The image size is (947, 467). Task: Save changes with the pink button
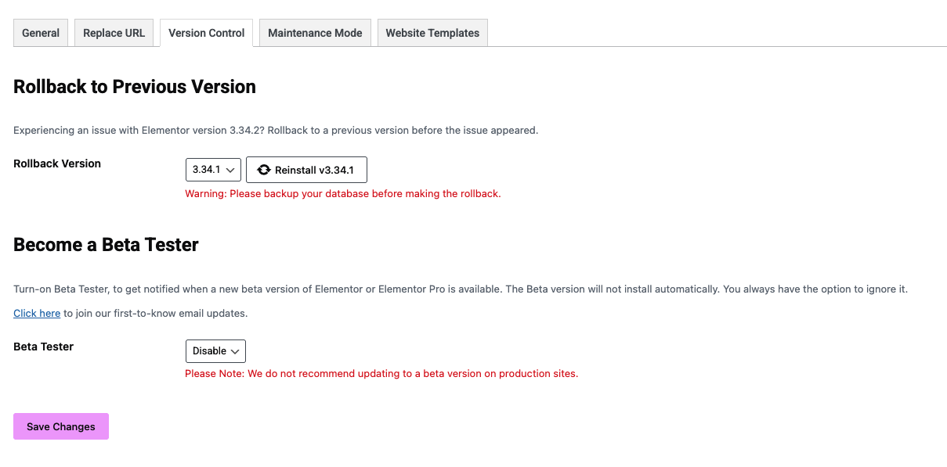(x=61, y=426)
